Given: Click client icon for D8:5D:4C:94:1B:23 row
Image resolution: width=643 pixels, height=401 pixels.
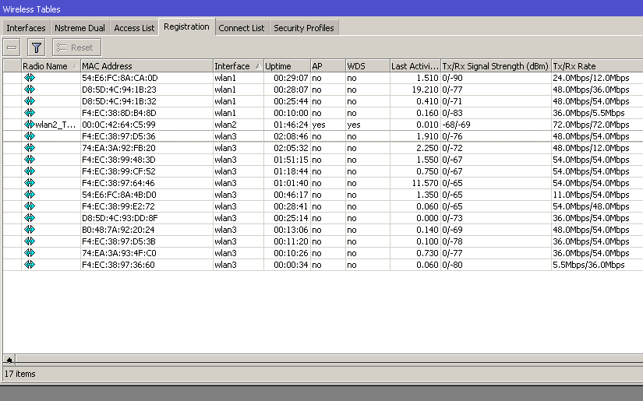Looking at the screenshot, I should 30,90.
